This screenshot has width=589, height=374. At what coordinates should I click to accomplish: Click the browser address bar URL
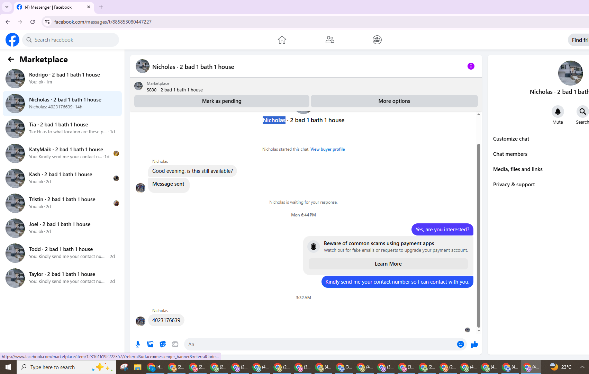click(x=103, y=22)
